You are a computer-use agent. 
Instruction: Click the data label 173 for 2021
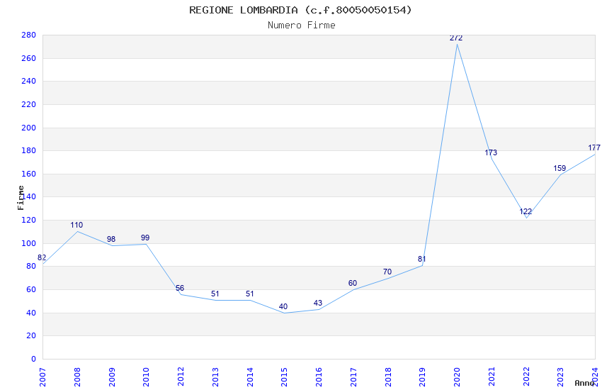[491, 152]
